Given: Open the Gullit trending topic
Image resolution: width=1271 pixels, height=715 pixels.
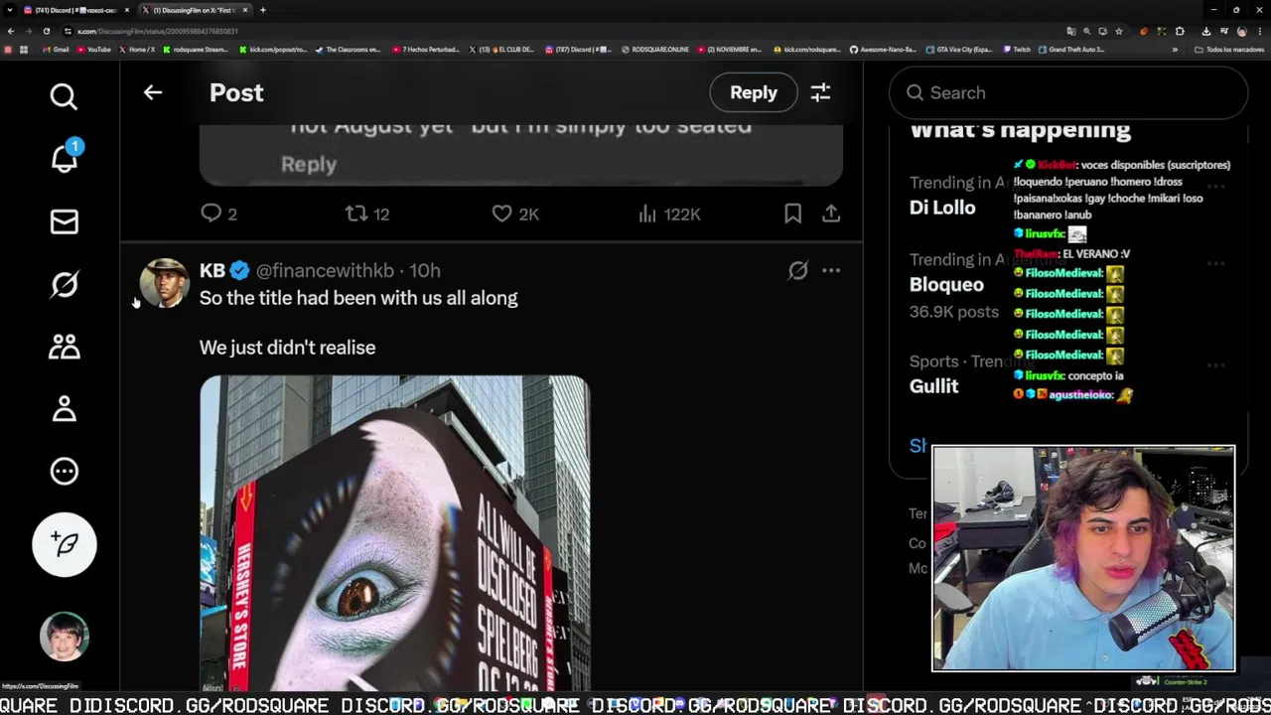Looking at the screenshot, I should tap(933, 385).
